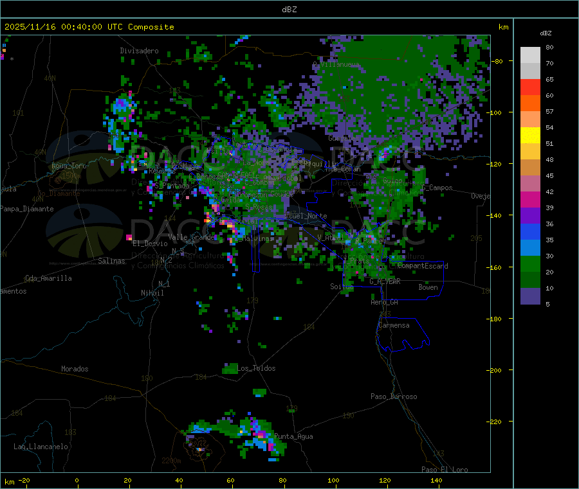Select the A_Villanueva map label
This screenshot has width=579, height=489.
[336, 64]
